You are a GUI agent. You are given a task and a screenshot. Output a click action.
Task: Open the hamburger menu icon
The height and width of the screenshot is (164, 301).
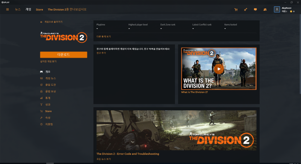(x=8, y=9)
